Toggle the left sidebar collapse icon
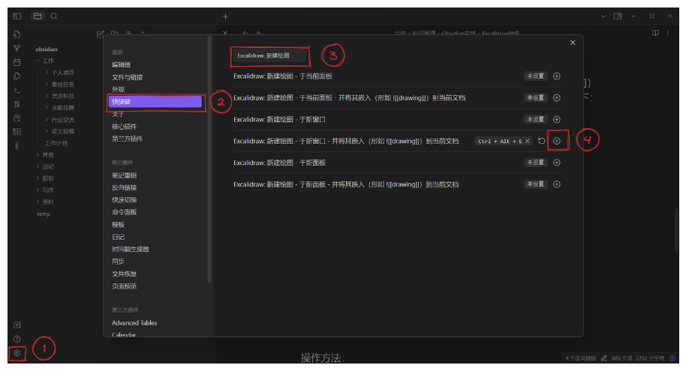 pos(17,16)
